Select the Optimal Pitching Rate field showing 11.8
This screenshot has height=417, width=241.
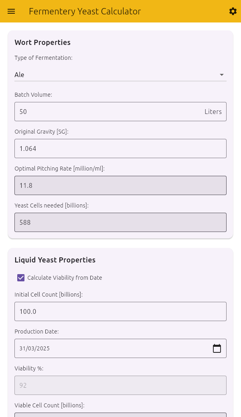[120, 185]
